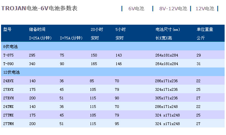The image size is (226, 135).
Task: Click dimension 286x171x236 in 24RVX row
Action: tap(166, 81)
